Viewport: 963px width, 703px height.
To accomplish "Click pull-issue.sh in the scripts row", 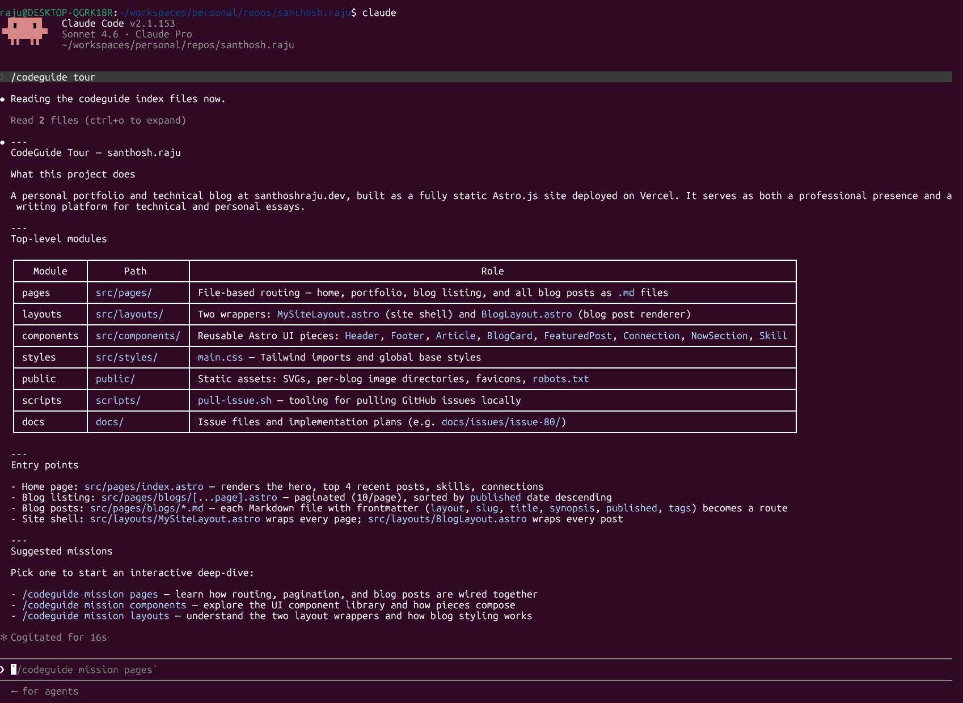I will tap(234, 400).
